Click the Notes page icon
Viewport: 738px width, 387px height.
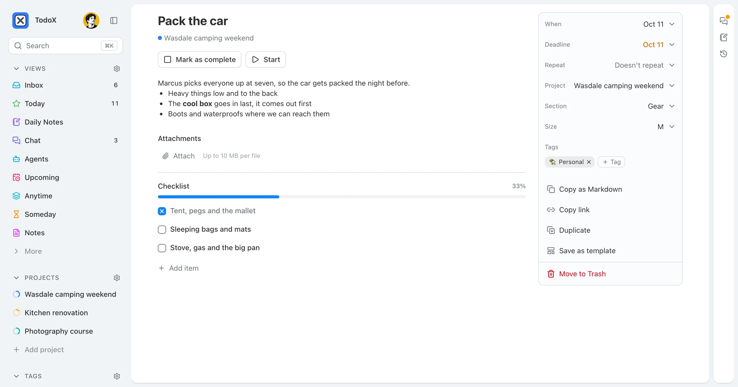[x=16, y=233]
